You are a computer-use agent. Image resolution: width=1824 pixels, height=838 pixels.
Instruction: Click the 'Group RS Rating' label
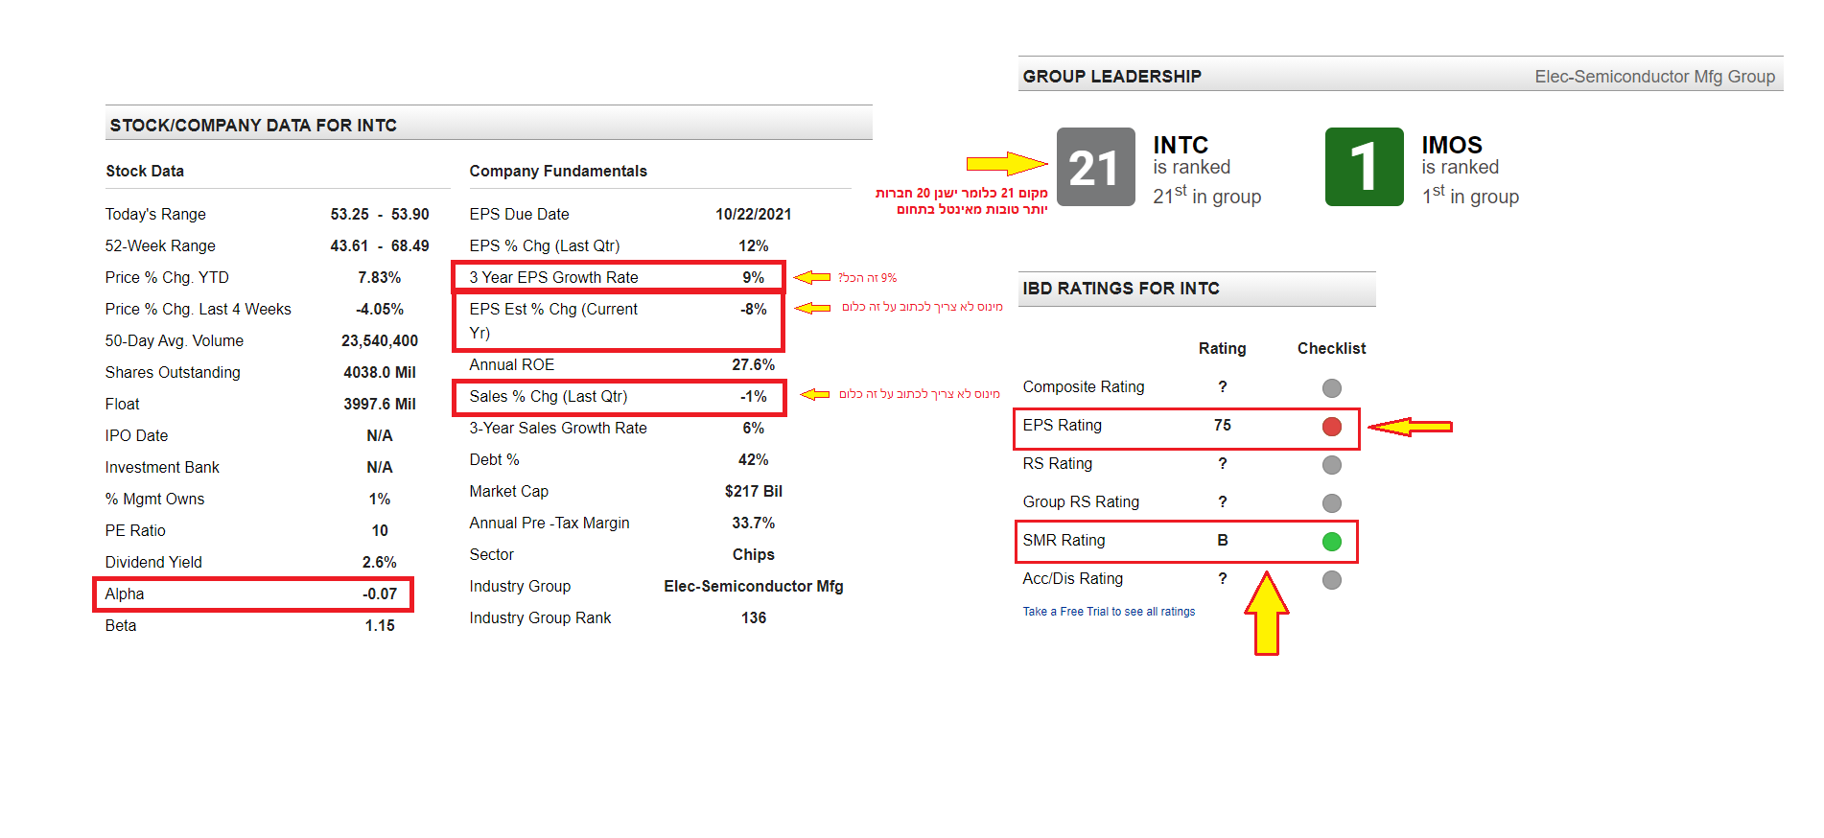(1081, 501)
